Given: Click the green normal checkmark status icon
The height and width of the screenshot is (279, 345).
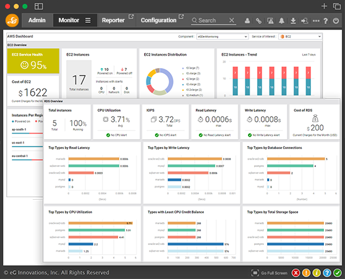Looking at the screenshot, I should pos(338,273).
